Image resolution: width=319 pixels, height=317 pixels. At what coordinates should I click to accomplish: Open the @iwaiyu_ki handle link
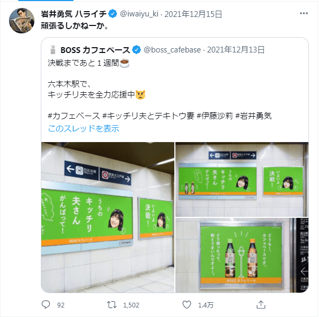pyautogui.click(x=139, y=14)
